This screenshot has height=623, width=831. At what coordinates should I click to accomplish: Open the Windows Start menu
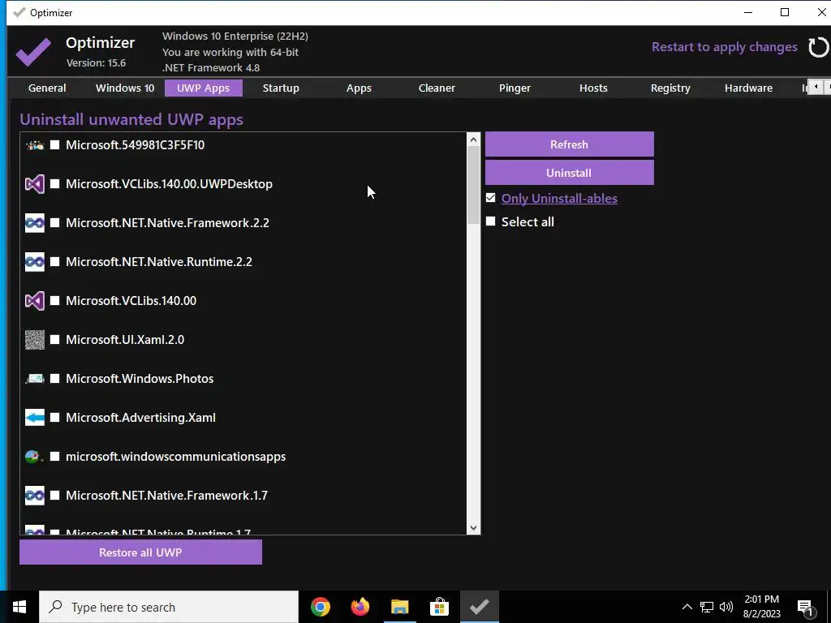click(x=19, y=607)
